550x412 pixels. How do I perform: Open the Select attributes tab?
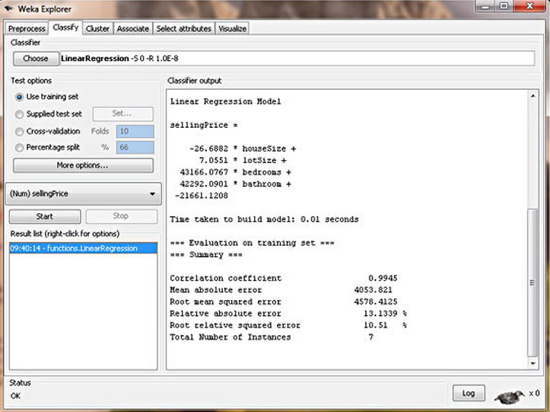pyautogui.click(x=183, y=28)
